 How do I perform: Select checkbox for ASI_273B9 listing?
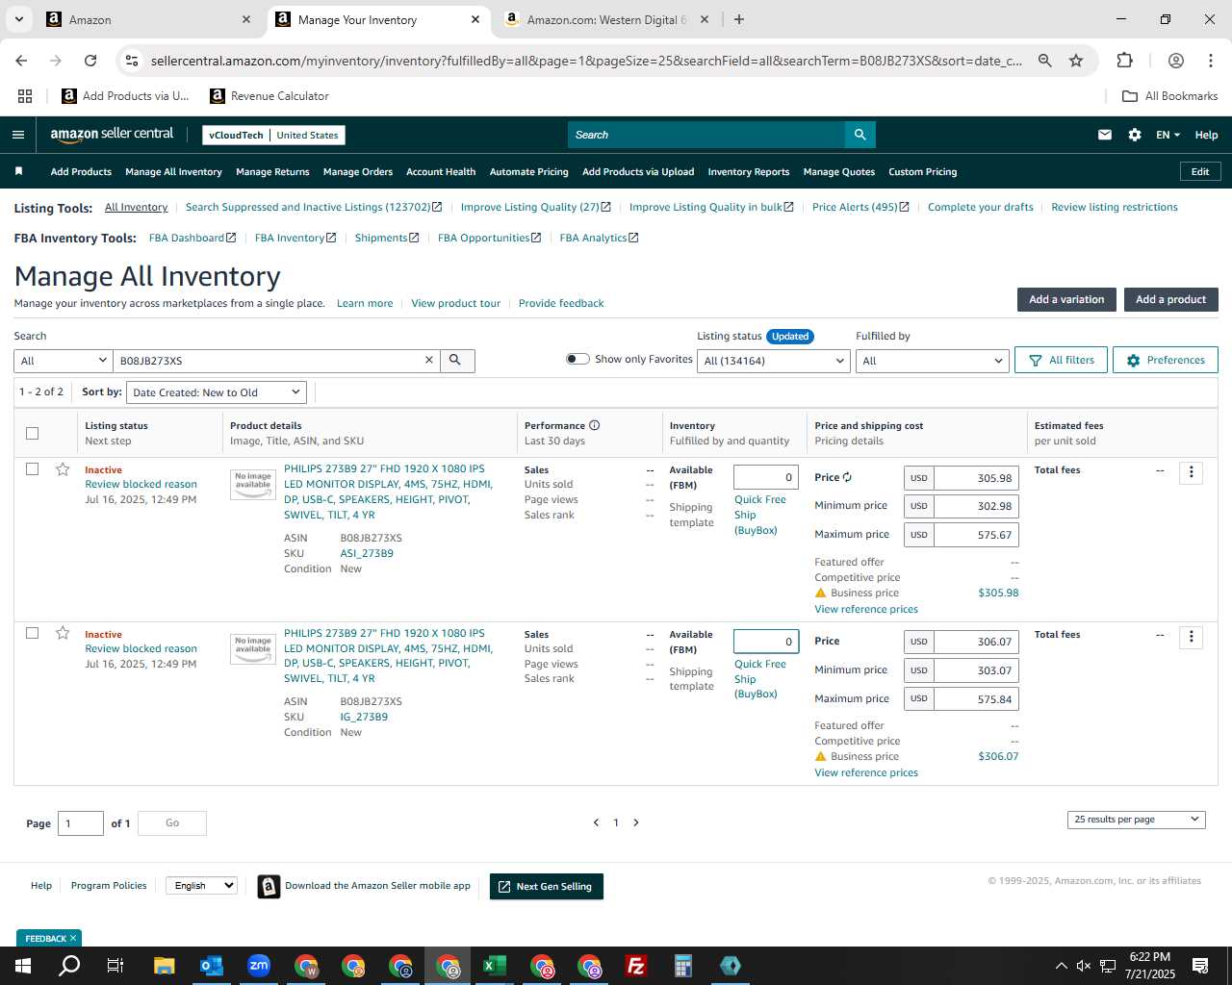[32, 469]
